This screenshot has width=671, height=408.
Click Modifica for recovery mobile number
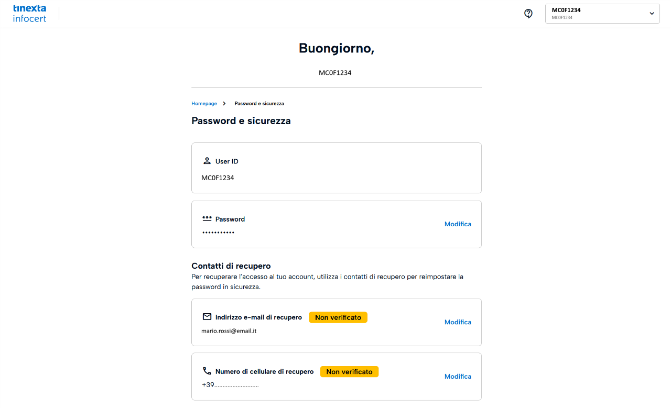[x=458, y=377]
